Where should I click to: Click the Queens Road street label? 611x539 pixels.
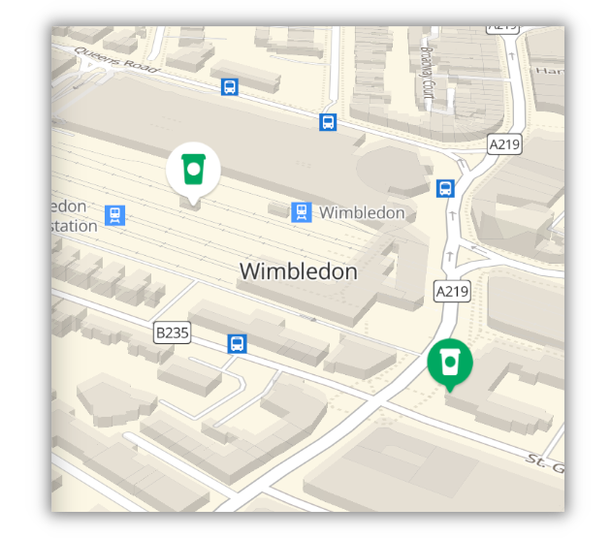(117, 60)
